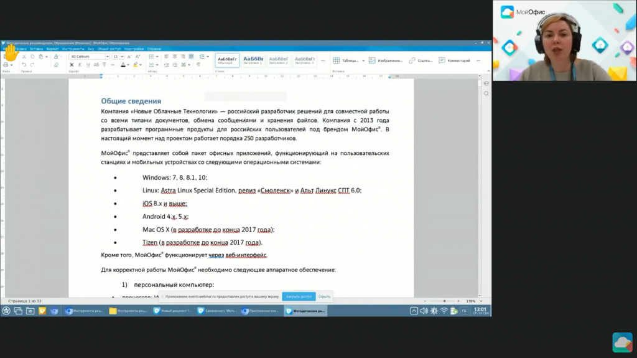Apply the Заголовок 1 style
Image resolution: width=637 pixels, height=358 pixels.
coord(253,60)
